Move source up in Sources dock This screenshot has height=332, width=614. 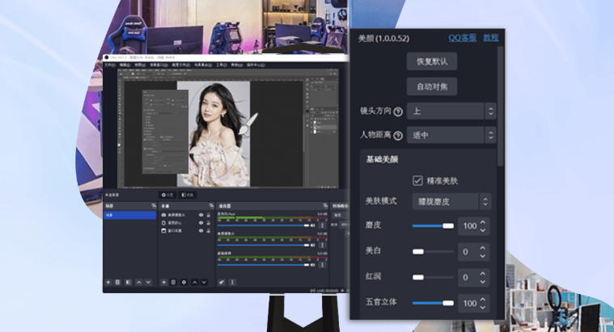[x=195, y=282]
